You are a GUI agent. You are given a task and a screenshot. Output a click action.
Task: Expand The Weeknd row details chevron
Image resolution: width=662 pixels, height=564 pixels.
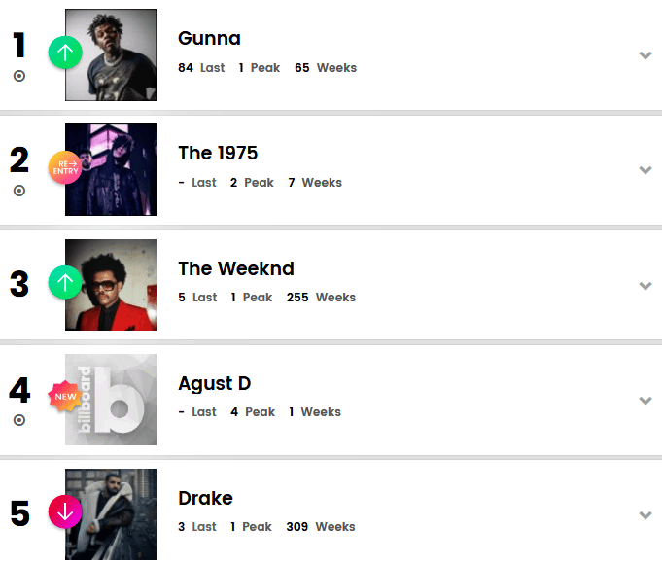click(x=645, y=286)
